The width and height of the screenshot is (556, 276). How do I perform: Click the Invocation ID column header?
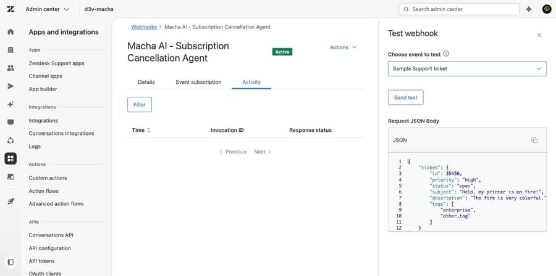(227, 130)
